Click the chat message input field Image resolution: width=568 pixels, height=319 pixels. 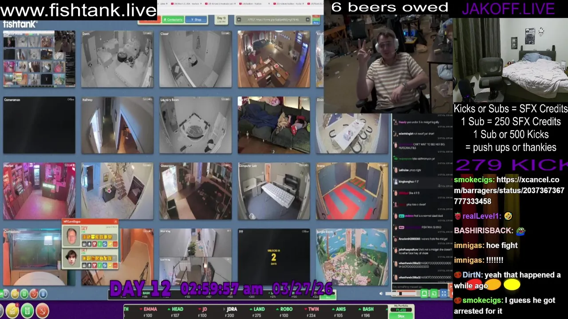coord(420,287)
